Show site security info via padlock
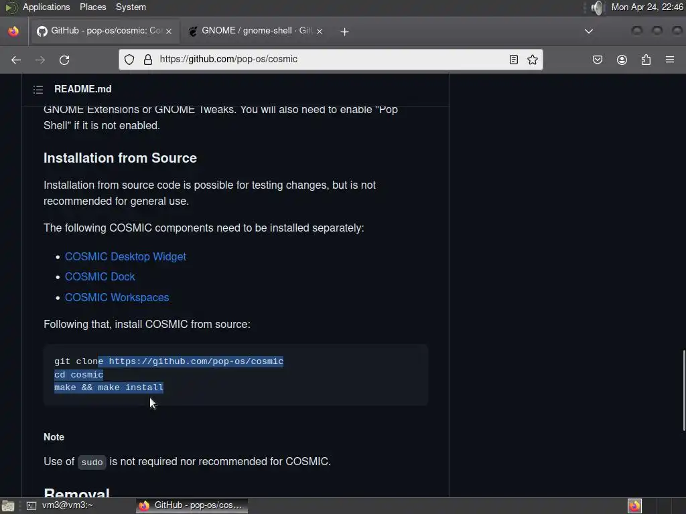This screenshot has height=514, width=686. pyautogui.click(x=148, y=60)
